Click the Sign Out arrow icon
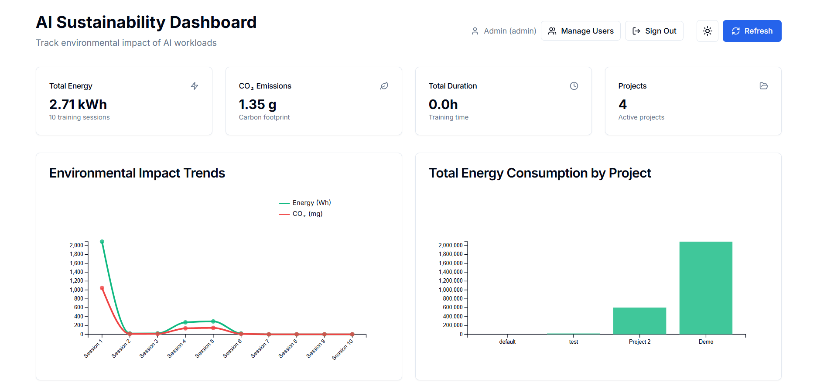 pos(636,31)
